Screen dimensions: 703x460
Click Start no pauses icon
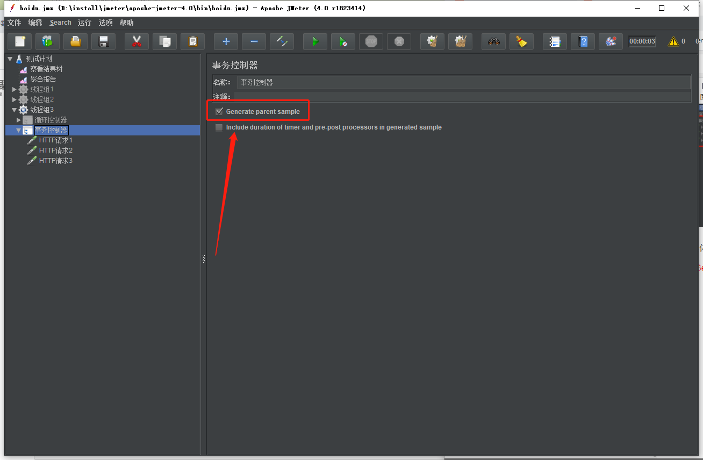[x=343, y=41]
